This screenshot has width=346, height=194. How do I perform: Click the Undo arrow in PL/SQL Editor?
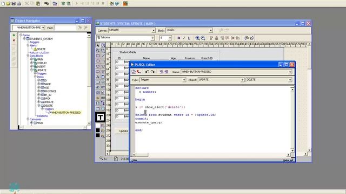tap(147, 72)
